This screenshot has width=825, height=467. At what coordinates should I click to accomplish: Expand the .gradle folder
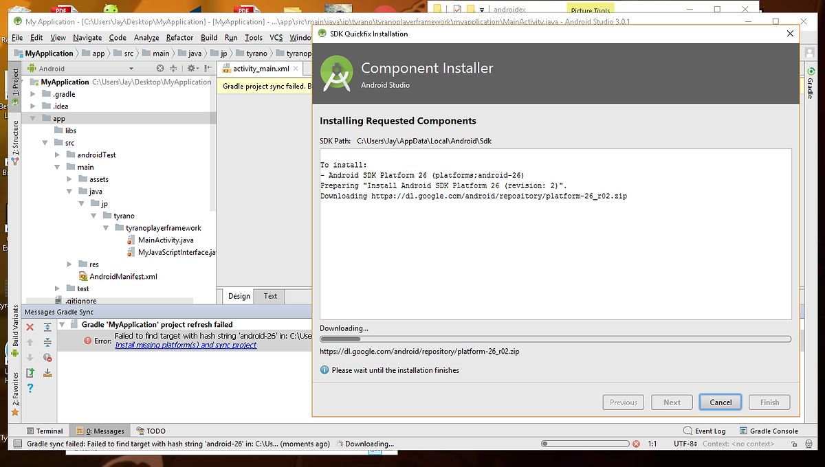point(34,94)
